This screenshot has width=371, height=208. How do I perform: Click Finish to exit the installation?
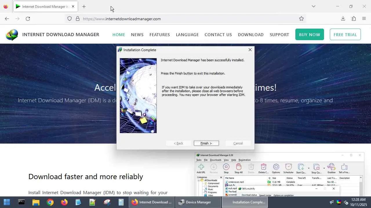coord(206,143)
